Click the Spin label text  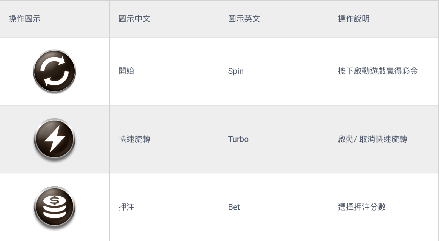pos(236,71)
